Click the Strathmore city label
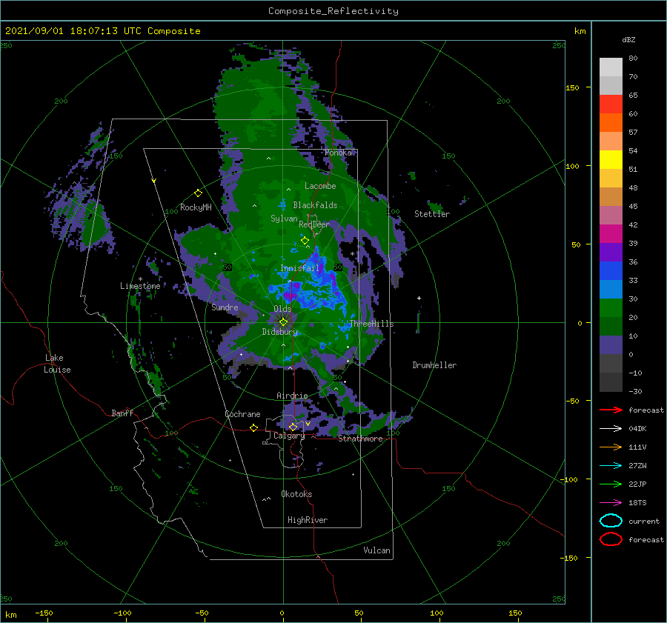 [x=360, y=439]
